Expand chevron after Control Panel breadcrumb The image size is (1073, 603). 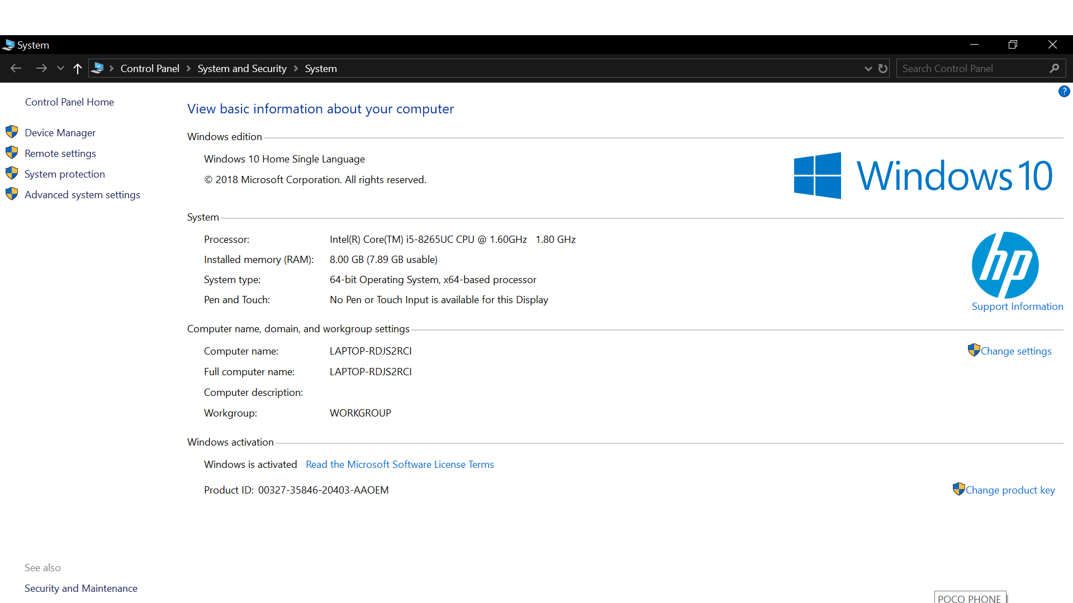pyautogui.click(x=188, y=68)
